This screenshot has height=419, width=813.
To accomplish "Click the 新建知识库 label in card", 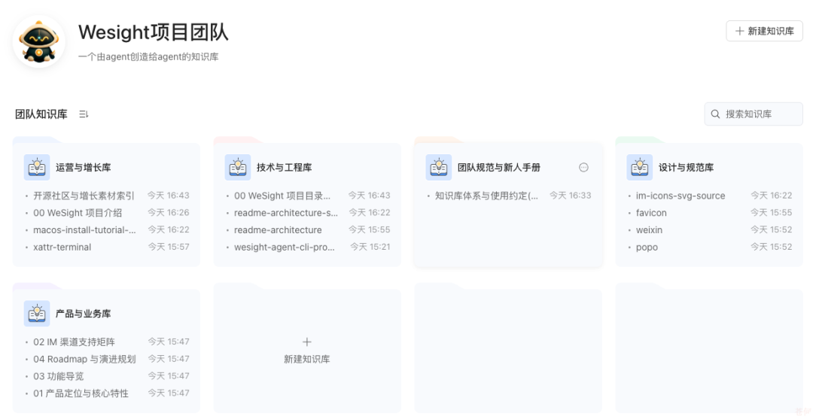I will click(x=307, y=359).
